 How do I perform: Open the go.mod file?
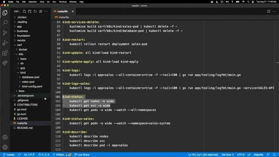point(22,109)
